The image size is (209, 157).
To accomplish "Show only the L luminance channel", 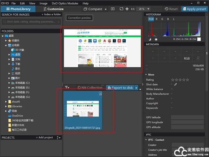I will click(174, 19).
